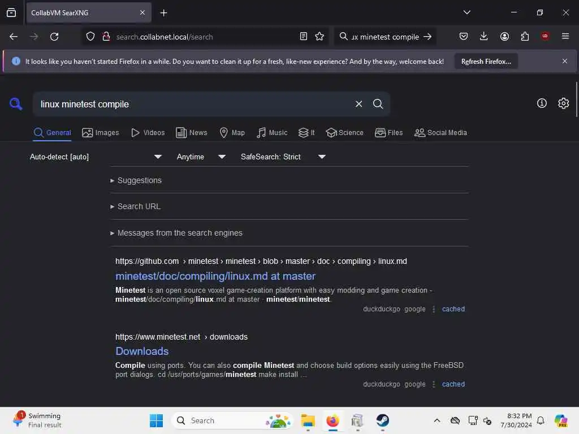Switch to Videos category

148,132
